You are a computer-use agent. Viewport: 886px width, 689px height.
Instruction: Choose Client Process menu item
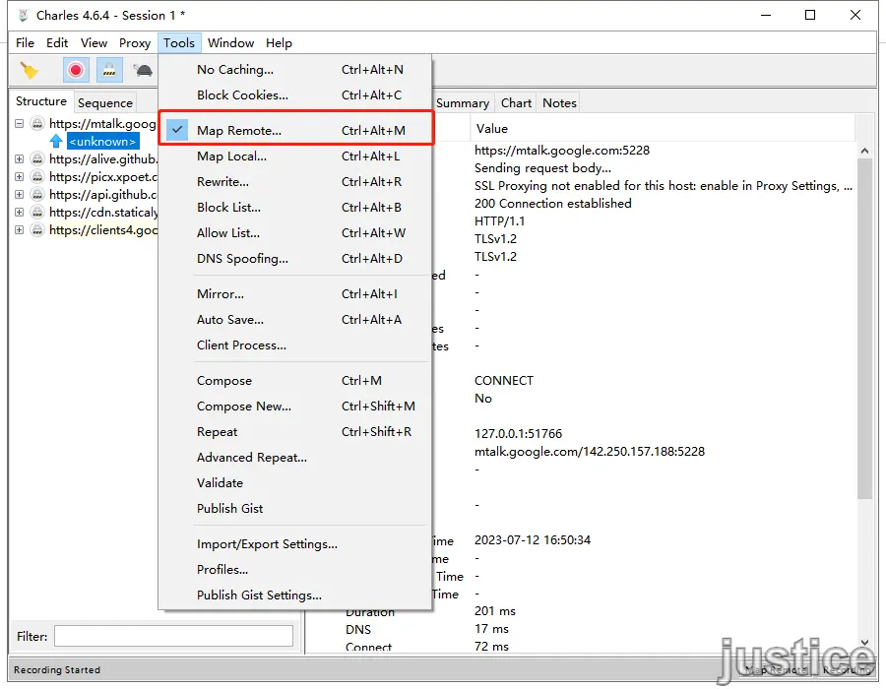coord(296,345)
